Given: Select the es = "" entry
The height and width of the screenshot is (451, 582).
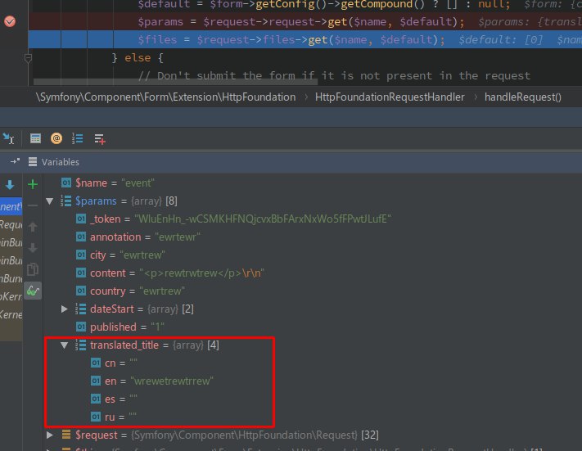Looking at the screenshot, I should pos(114,399).
